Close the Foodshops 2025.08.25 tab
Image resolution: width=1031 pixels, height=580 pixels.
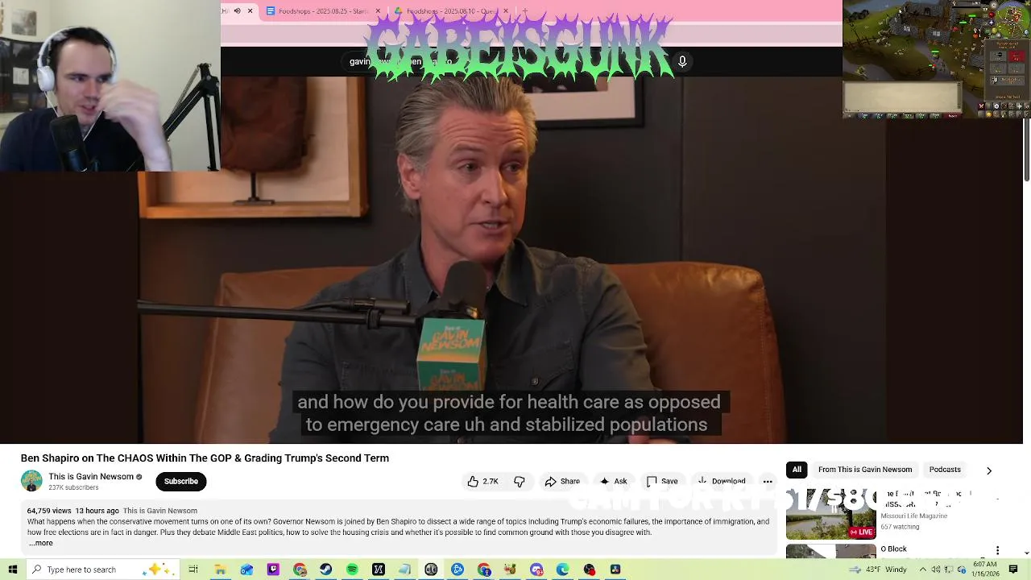377,11
